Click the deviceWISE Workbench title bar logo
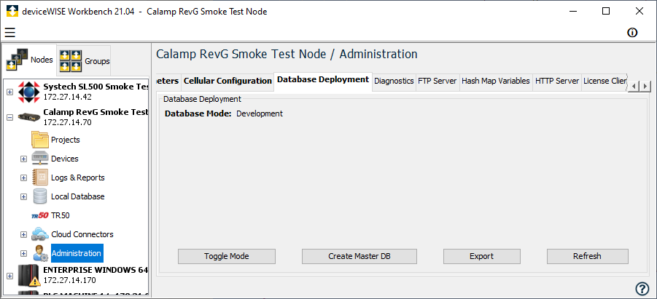This screenshot has height=299, width=657. click(x=12, y=12)
